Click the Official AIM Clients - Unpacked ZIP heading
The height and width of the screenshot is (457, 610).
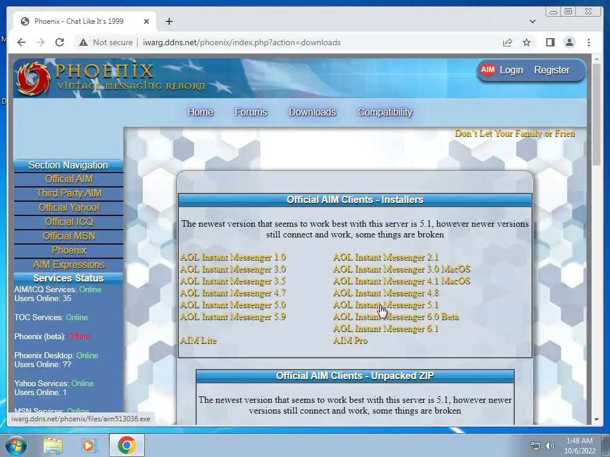coord(355,376)
